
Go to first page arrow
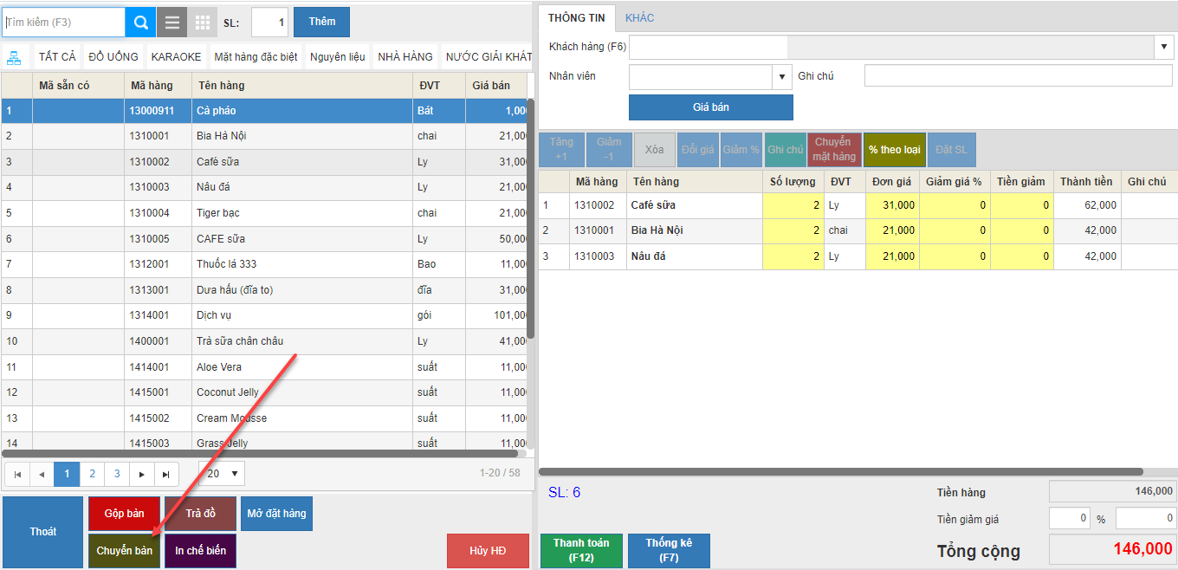pos(16,475)
